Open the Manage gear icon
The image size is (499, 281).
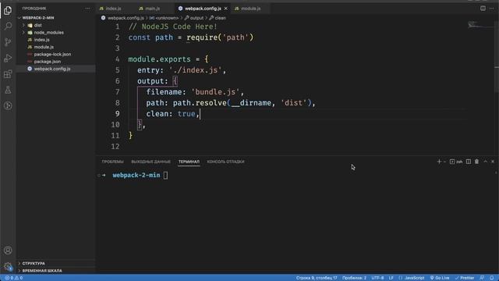(8, 266)
